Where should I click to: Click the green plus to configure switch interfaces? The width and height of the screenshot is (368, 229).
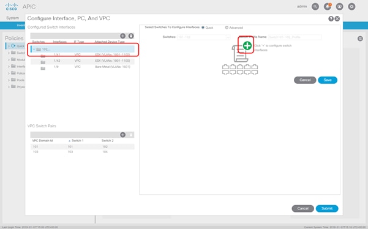247,45
